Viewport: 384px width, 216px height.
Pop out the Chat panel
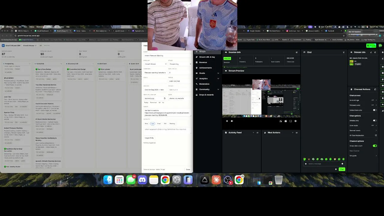(344, 52)
